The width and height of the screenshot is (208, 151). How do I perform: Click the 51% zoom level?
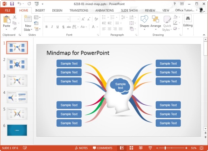[194, 148]
